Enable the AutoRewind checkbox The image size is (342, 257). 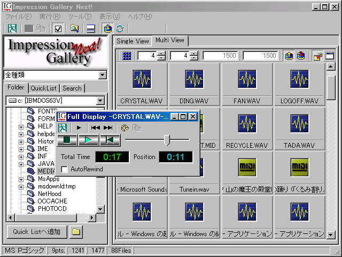click(x=64, y=169)
